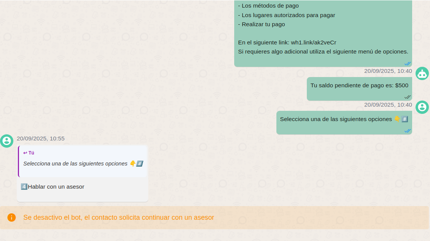430x241 pixels.
Task: Click the orange info icon in the banner
Action: 12,217
